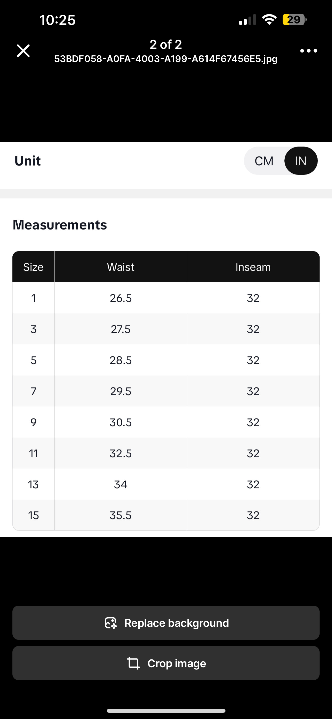The width and height of the screenshot is (332, 719).
Task: Tap the Crop image button label
Action: tap(177, 663)
